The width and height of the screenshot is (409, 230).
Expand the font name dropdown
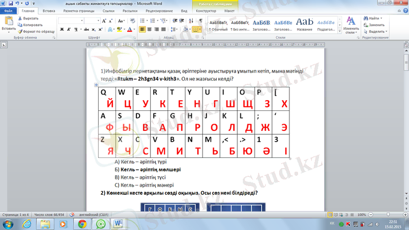(x=82, y=21)
